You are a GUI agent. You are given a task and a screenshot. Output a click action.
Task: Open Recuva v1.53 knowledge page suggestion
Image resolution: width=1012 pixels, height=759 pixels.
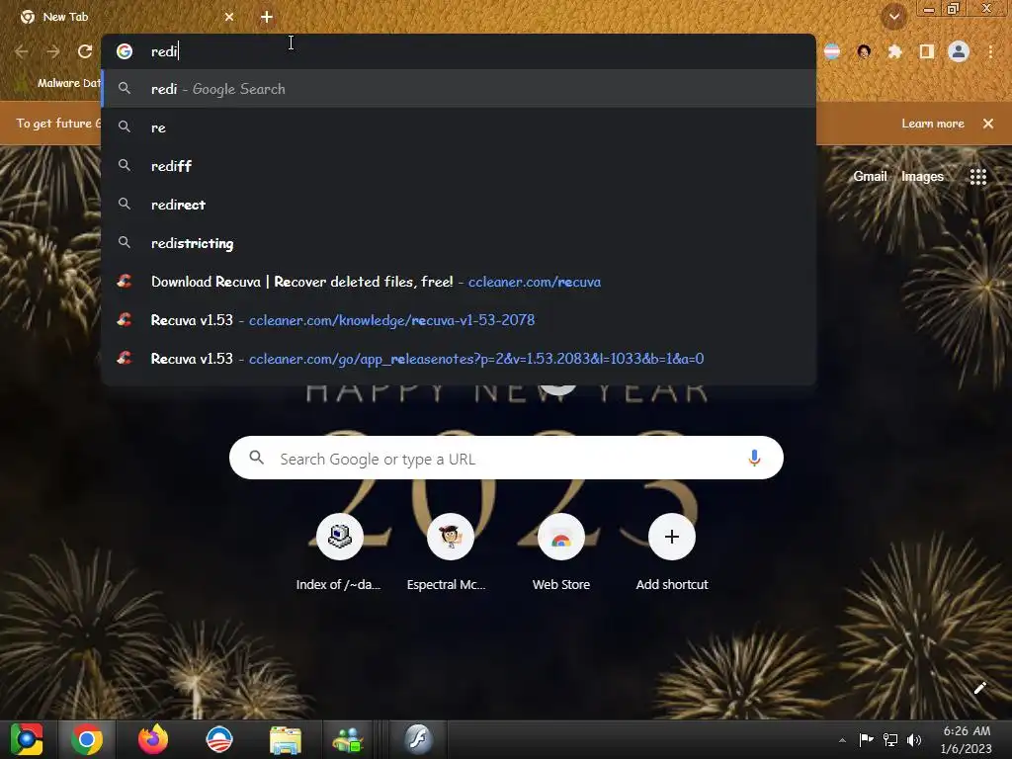(x=459, y=320)
